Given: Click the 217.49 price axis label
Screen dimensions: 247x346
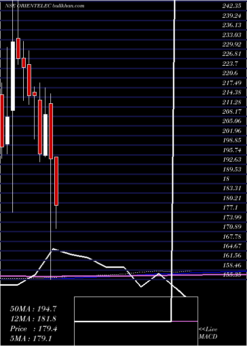Looking at the screenshot, I should point(231,83).
